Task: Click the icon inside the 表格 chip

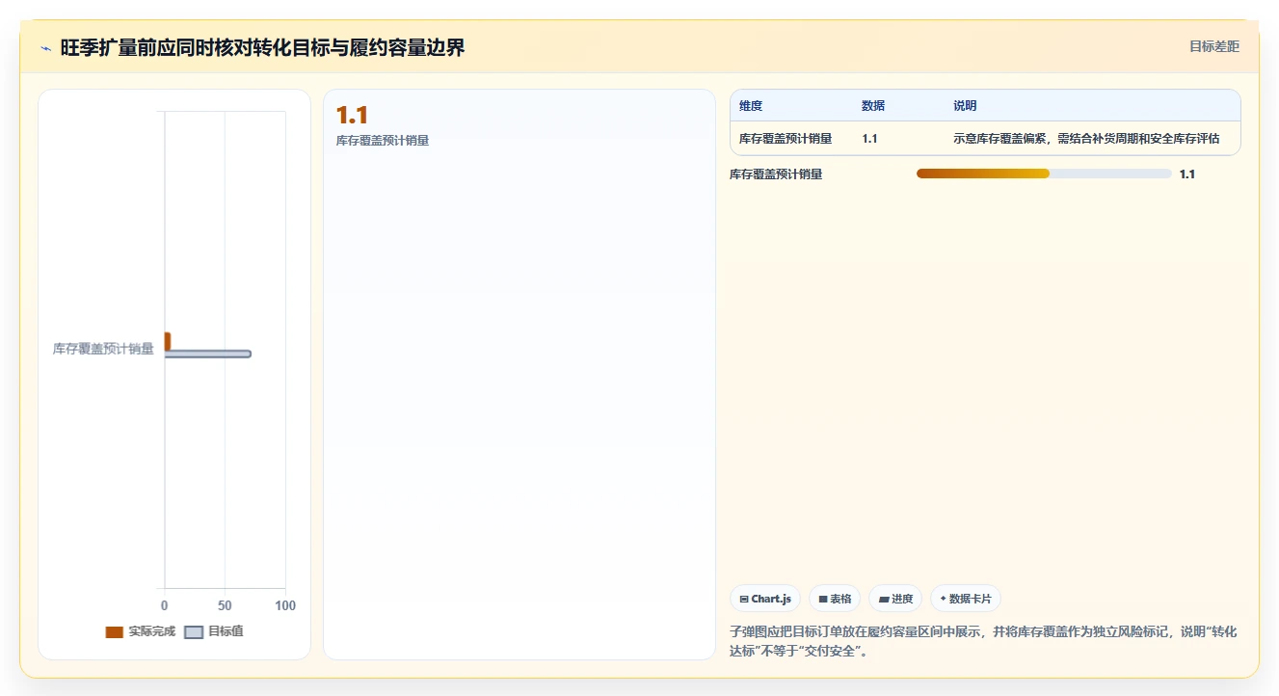Action: pos(823,599)
